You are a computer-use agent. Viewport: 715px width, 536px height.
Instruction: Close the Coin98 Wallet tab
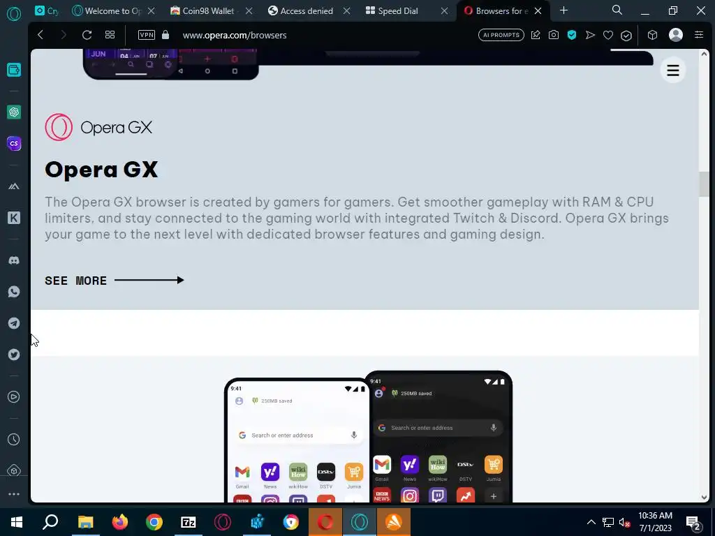click(x=249, y=11)
